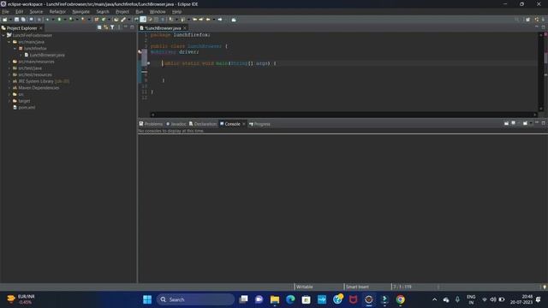The width and height of the screenshot is (548, 308).
Task: Click the New Java Package icon
Action: [x=97, y=20]
